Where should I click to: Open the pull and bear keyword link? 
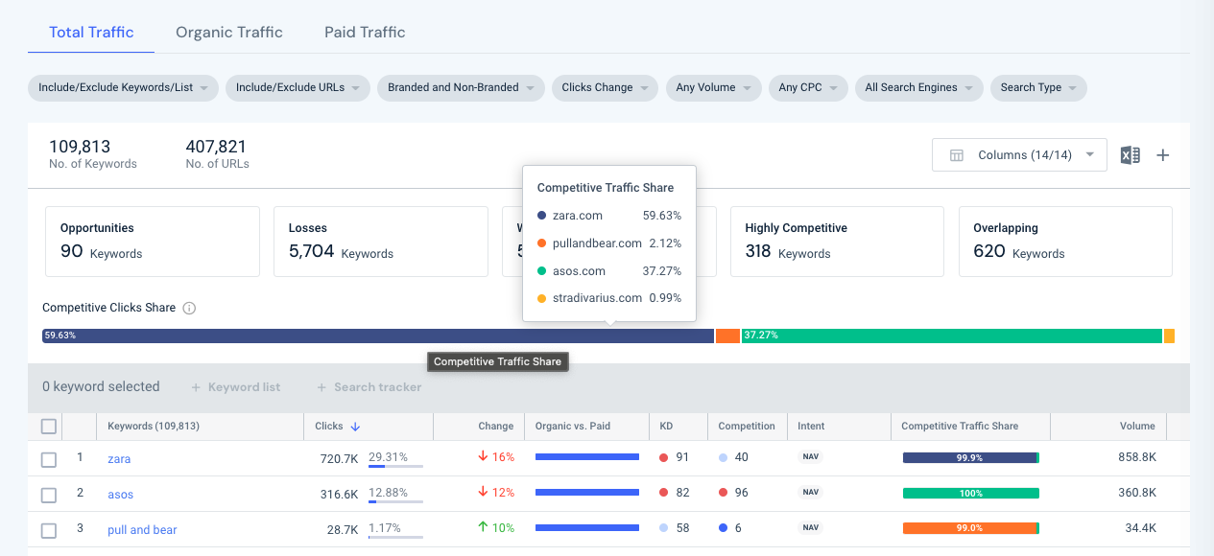[x=142, y=530]
